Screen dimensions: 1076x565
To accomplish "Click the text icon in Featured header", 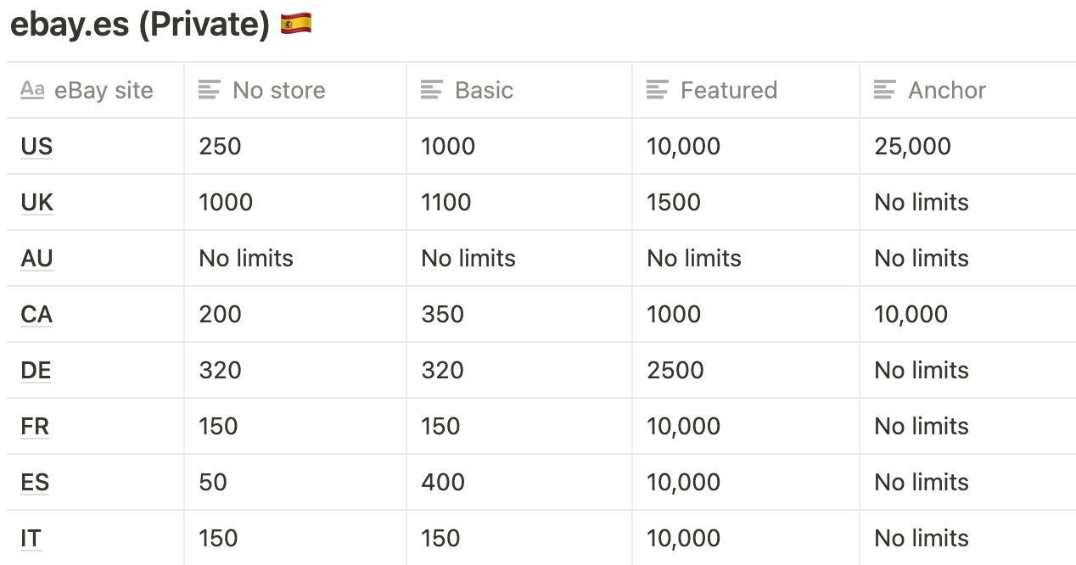I will point(657,90).
